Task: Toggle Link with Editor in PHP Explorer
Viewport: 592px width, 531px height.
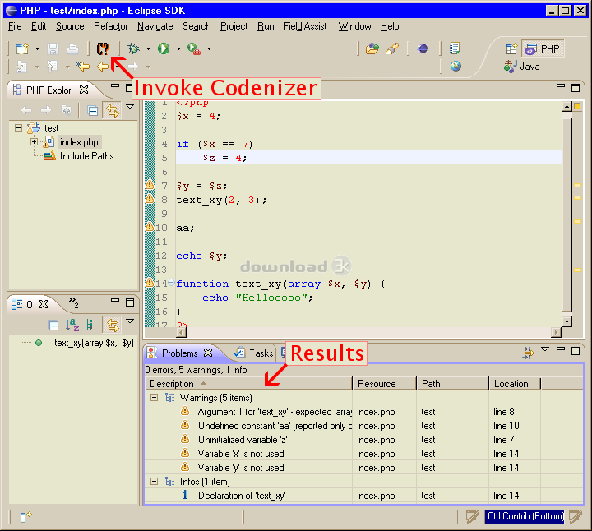Action: pos(112,111)
